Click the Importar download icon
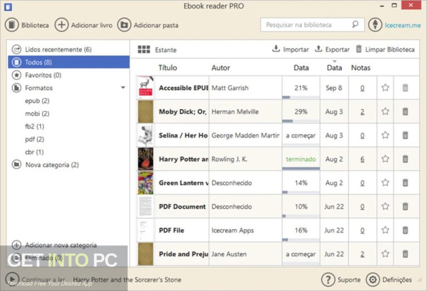 276,49
